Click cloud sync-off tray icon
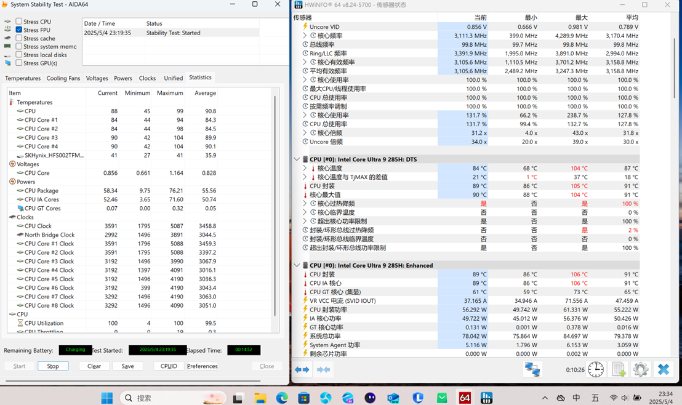This screenshot has width=682, height=405. 561,398
